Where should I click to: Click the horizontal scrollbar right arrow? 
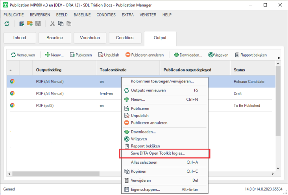pyautogui.click(x=273, y=174)
